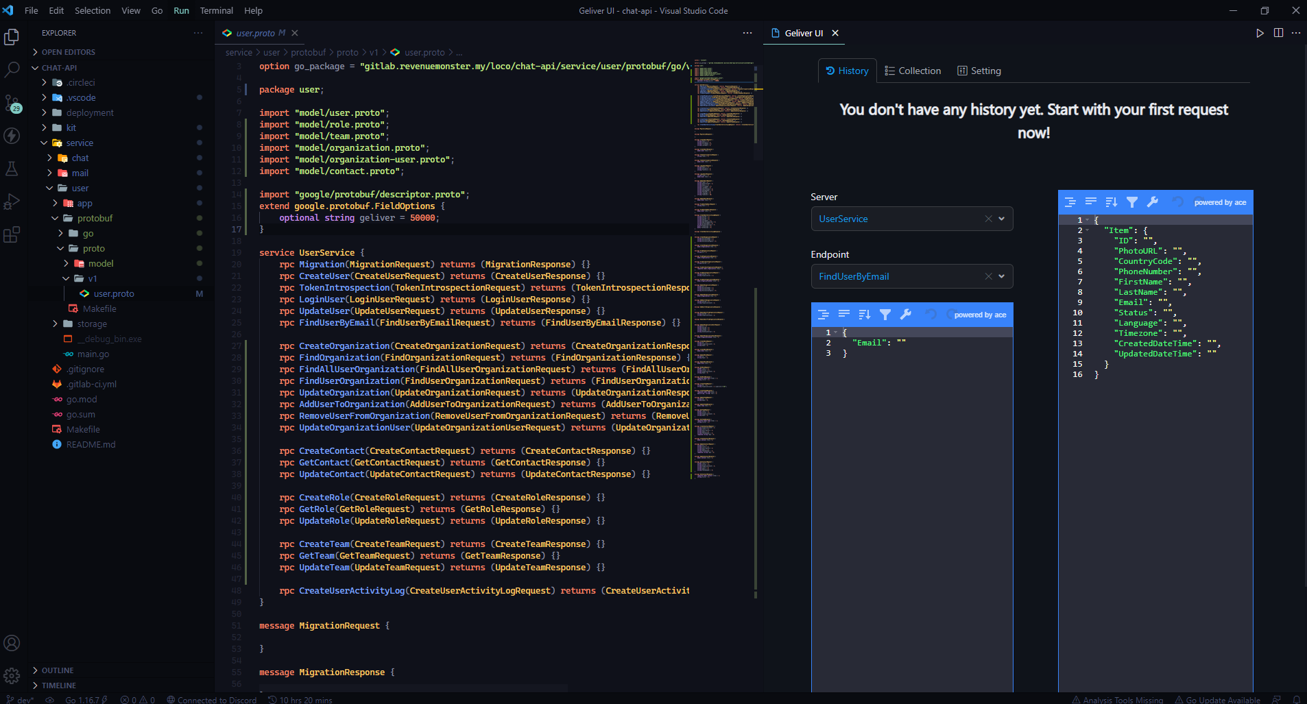
Task: Expand the OPEN EDITORS section
Action: tap(122, 52)
